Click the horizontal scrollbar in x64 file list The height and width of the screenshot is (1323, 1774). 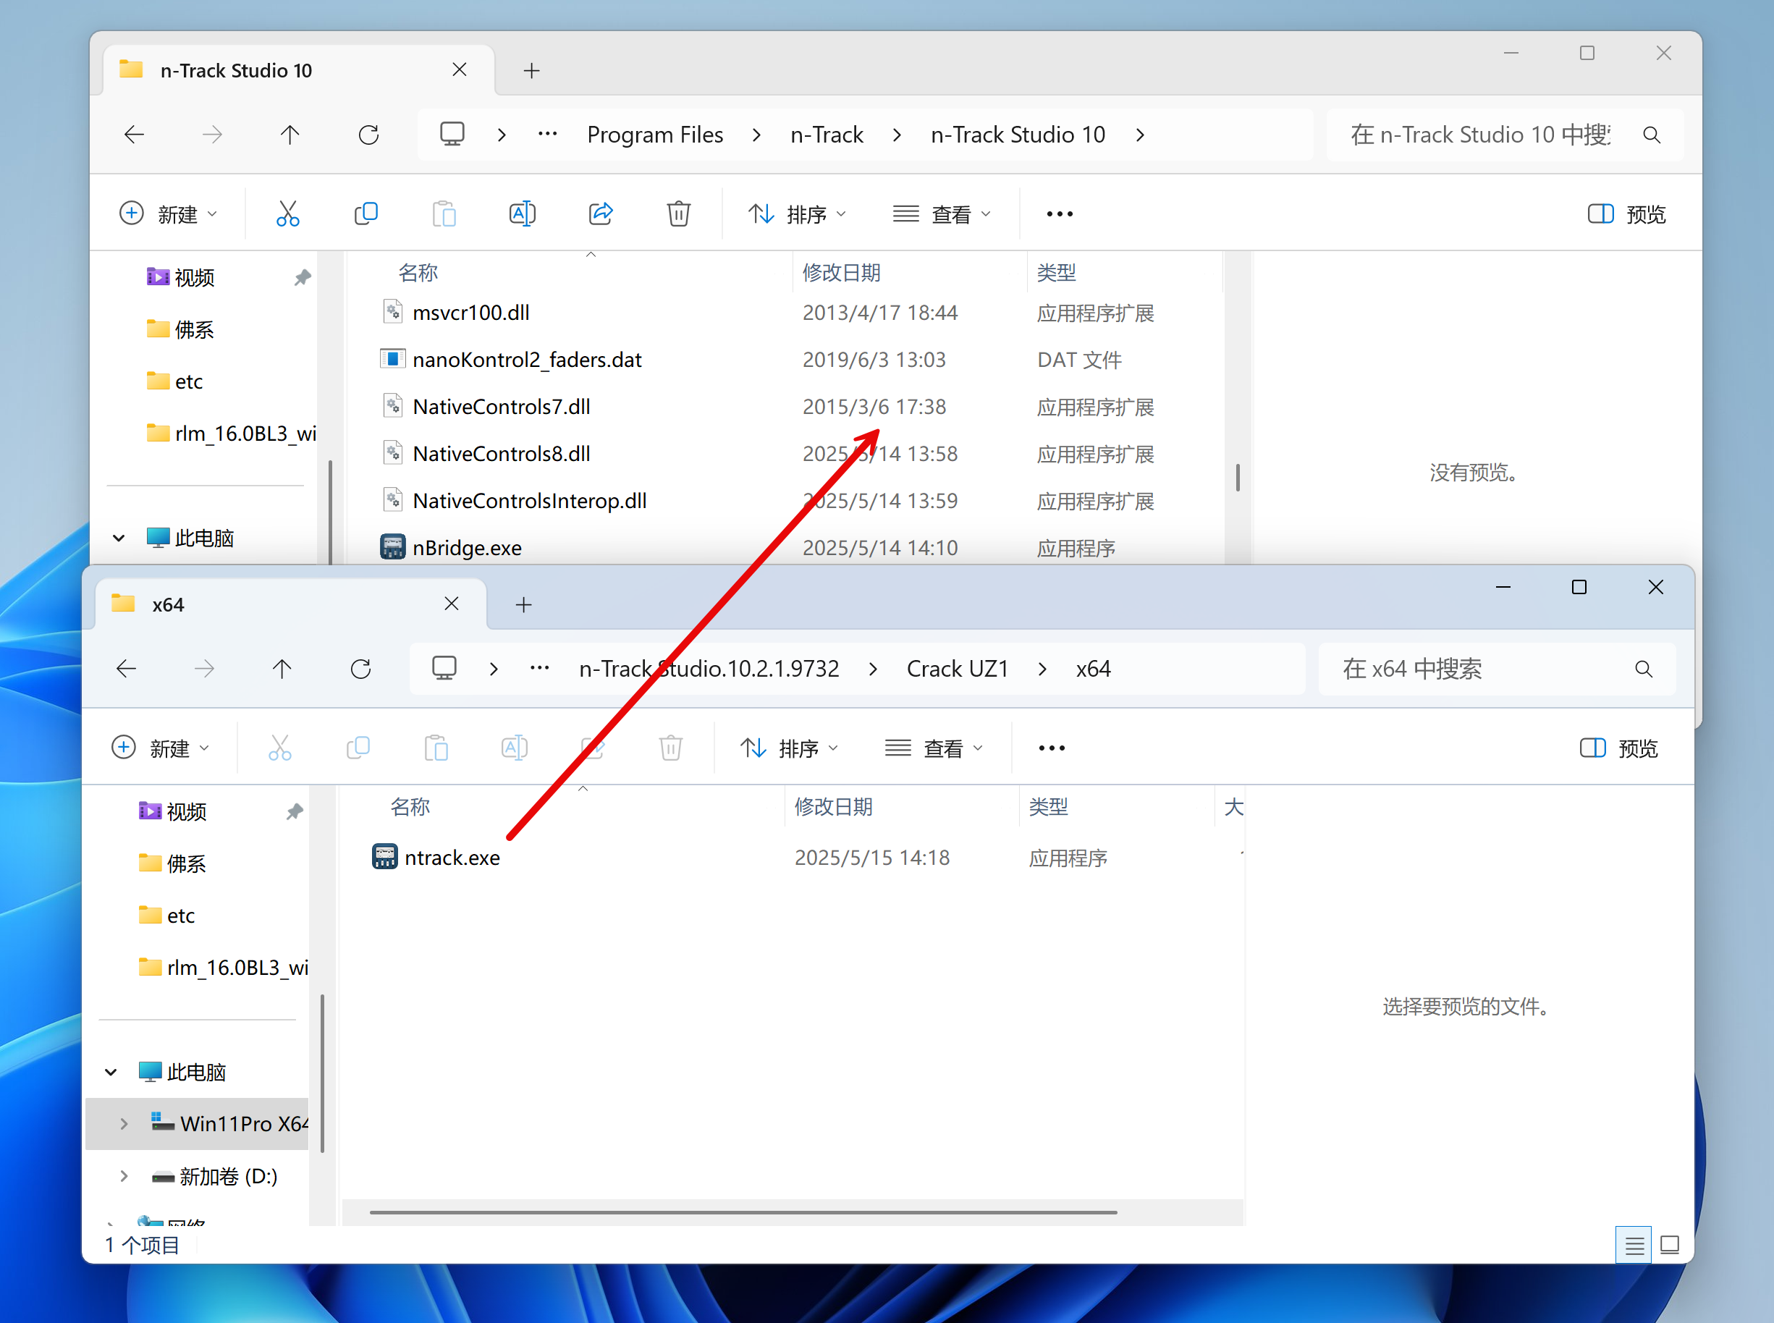pyautogui.click(x=743, y=1212)
